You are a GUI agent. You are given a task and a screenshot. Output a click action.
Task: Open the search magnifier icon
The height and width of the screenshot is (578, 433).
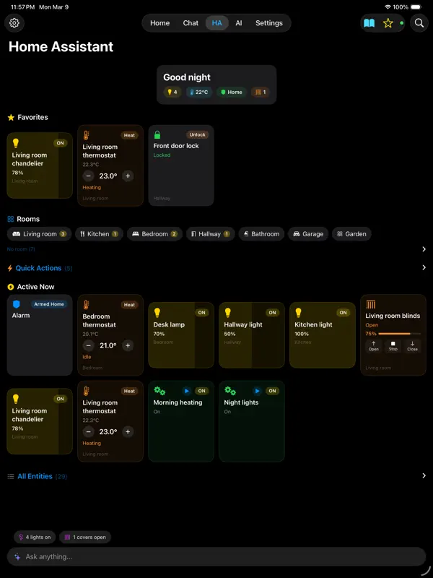(x=419, y=23)
